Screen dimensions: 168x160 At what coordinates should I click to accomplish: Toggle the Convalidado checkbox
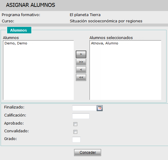[75, 132]
